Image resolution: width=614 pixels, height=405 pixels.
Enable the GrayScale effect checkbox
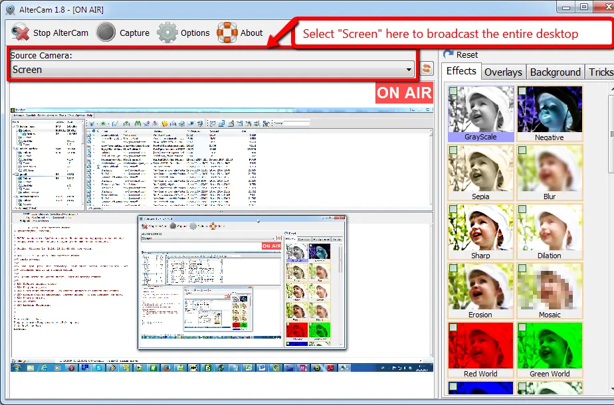point(453,91)
